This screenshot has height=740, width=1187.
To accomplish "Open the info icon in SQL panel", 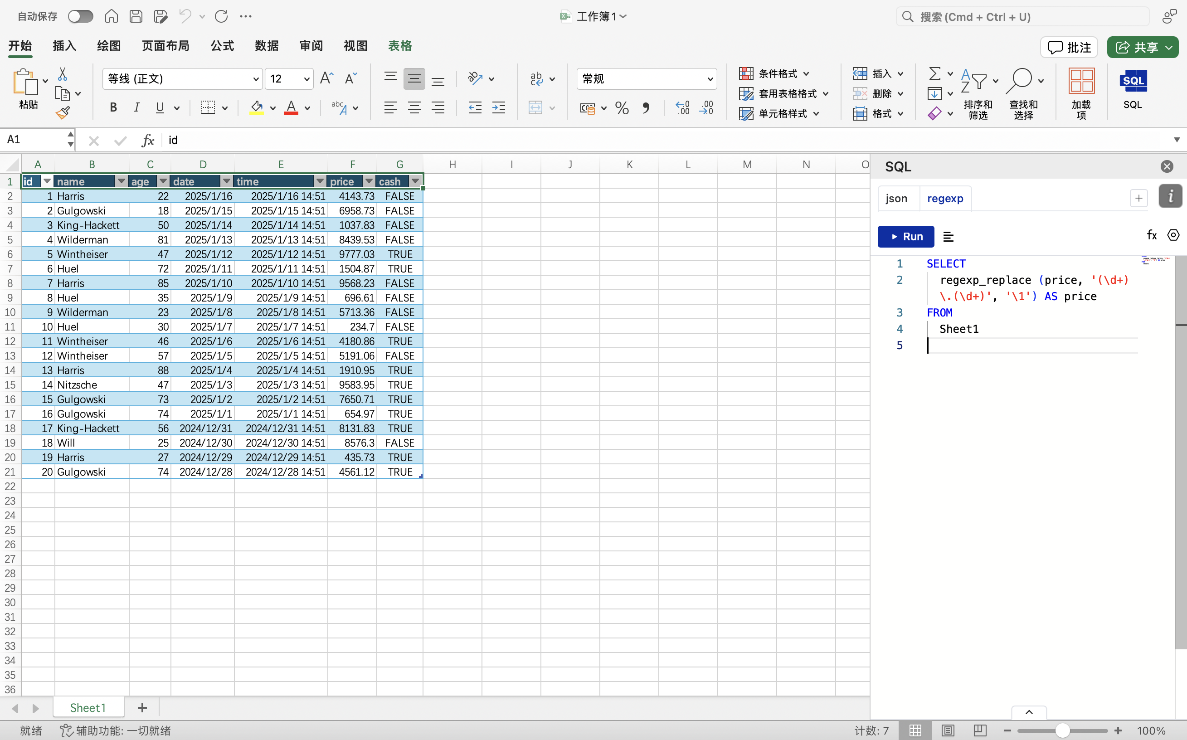I will click(1170, 197).
